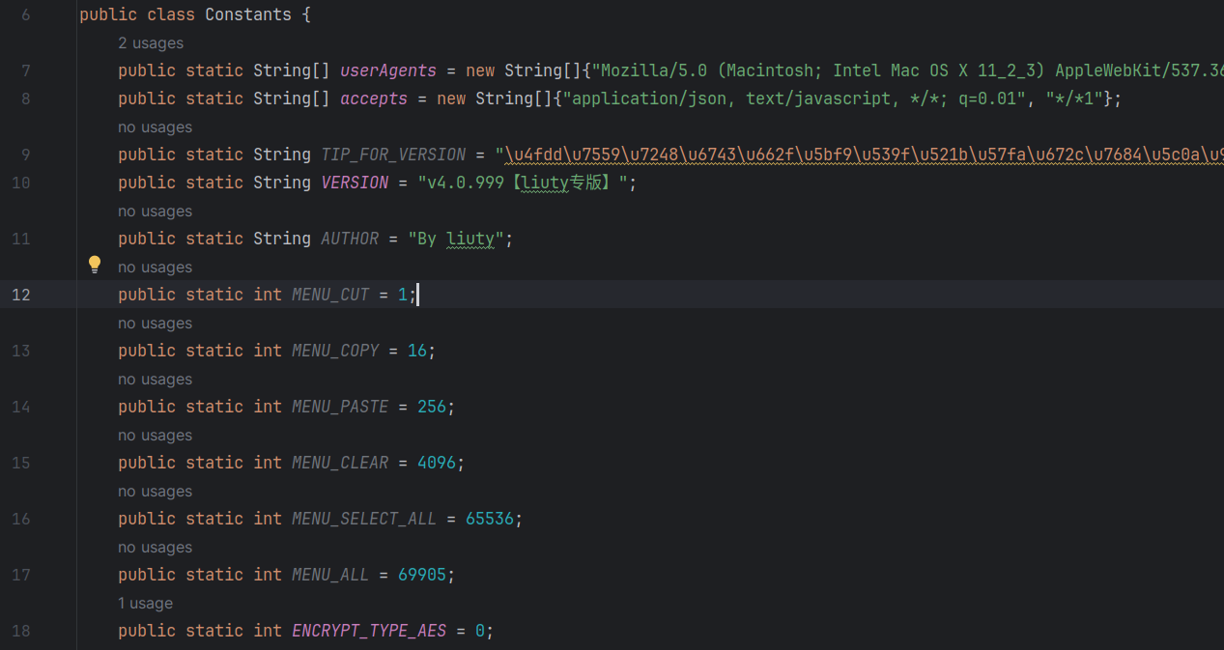This screenshot has width=1224, height=650.
Task: Click the 'MENU_SELECT_ALL' field name
Action: tap(364, 520)
